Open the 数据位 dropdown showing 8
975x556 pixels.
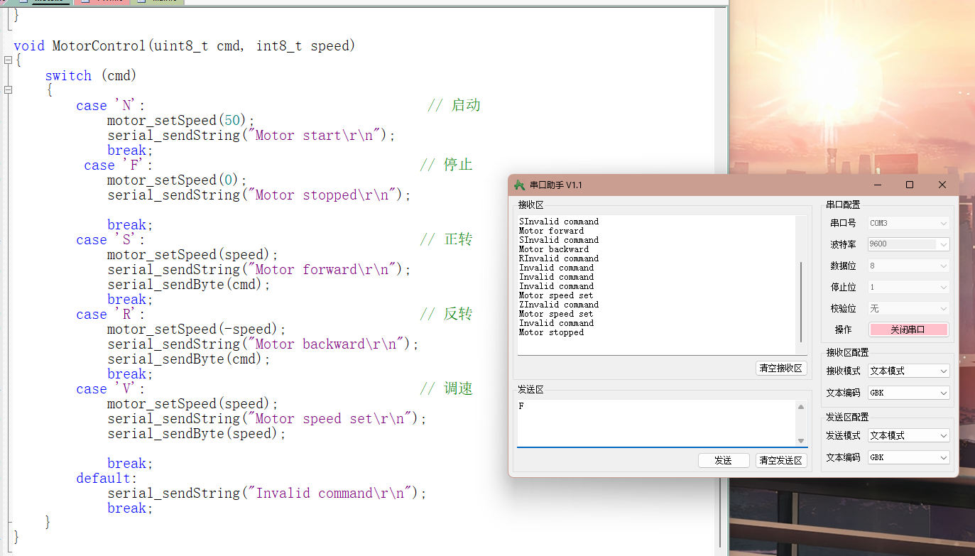(x=909, y=266)
